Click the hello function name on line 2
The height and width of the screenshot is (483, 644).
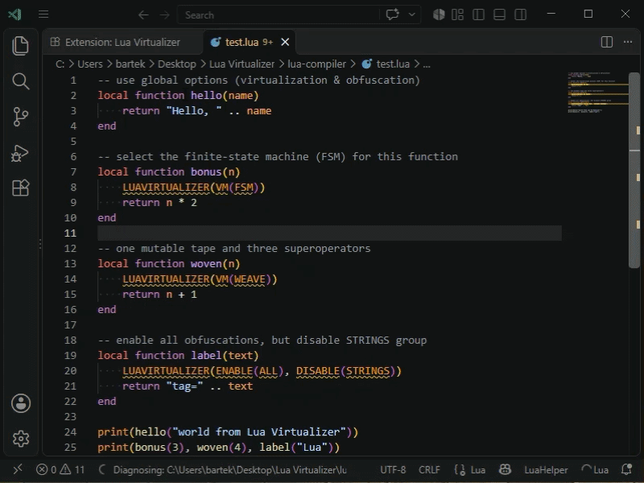pyautogui.click(x=206, y=95)
